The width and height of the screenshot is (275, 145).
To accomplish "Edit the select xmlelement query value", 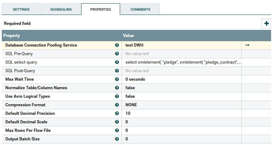I will click(181, 62).
